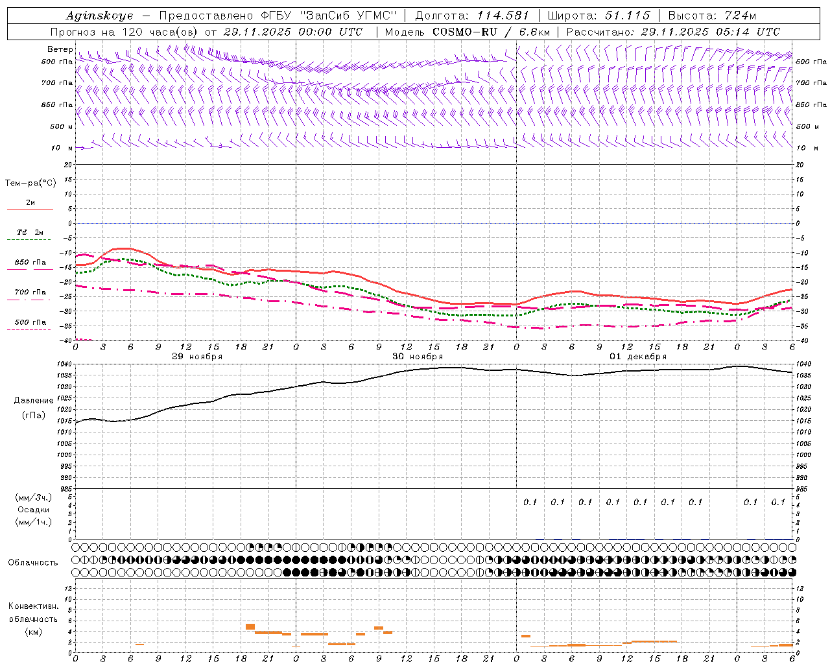Click the longitude value 114.581
This screenshot has height=664, width=830.
(x=503, y=16)
